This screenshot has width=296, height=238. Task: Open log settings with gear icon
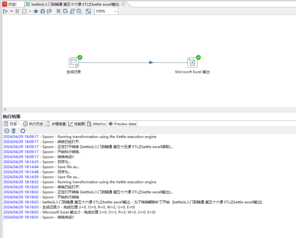(23, 131)
